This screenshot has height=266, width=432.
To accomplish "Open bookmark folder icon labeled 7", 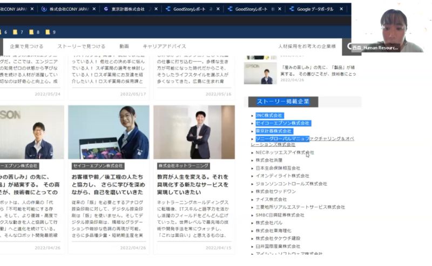I will pos(15,32).
